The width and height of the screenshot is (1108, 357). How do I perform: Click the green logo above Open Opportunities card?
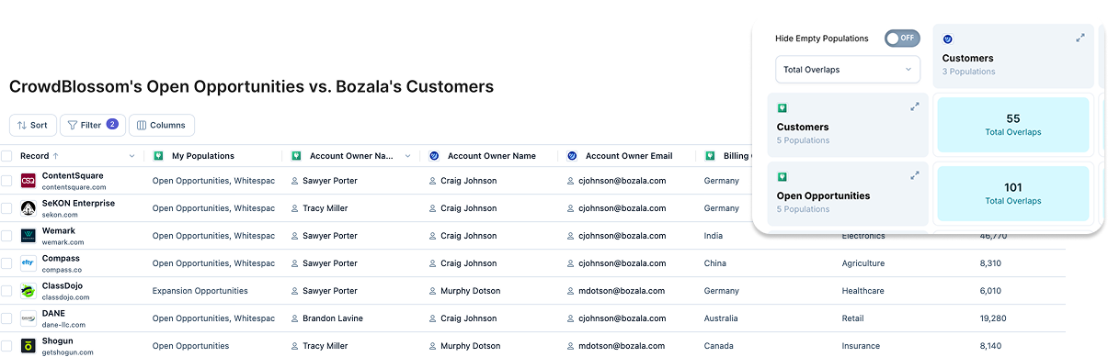pos(782,176)
